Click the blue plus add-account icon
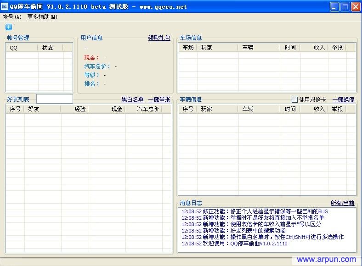The width and height of the screenshot is (362, 266). coord(9,27)
